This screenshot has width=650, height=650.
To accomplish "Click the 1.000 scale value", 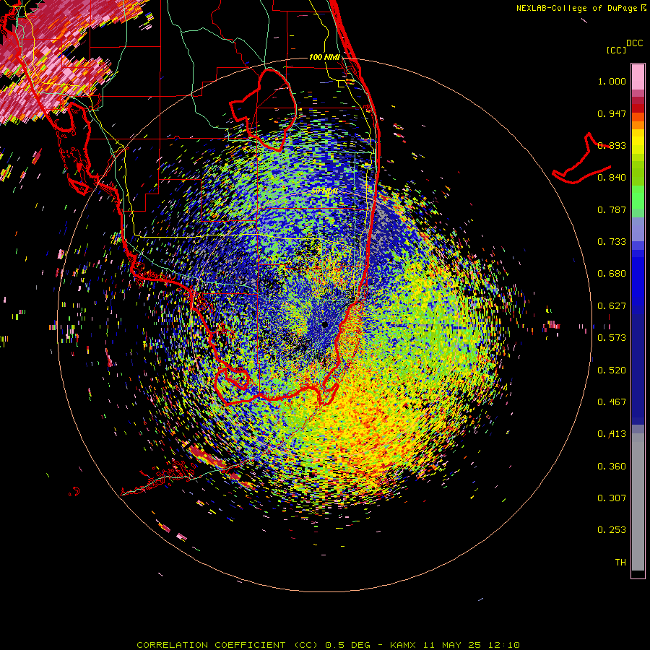I will tap(612, 81).
